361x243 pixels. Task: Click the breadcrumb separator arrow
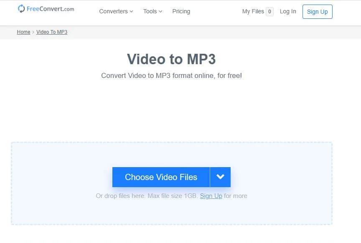point(33,32)
